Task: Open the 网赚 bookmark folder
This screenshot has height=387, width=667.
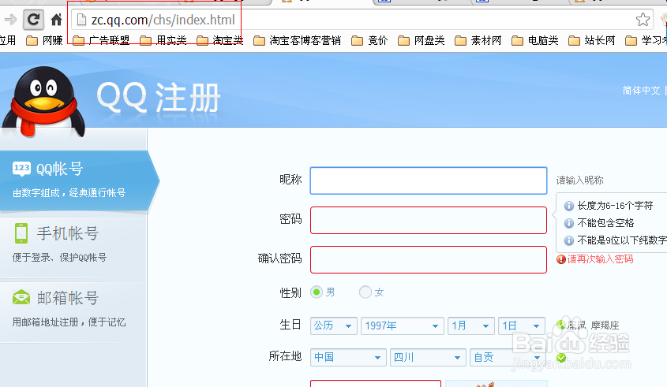Action: [x=44, y=40]
